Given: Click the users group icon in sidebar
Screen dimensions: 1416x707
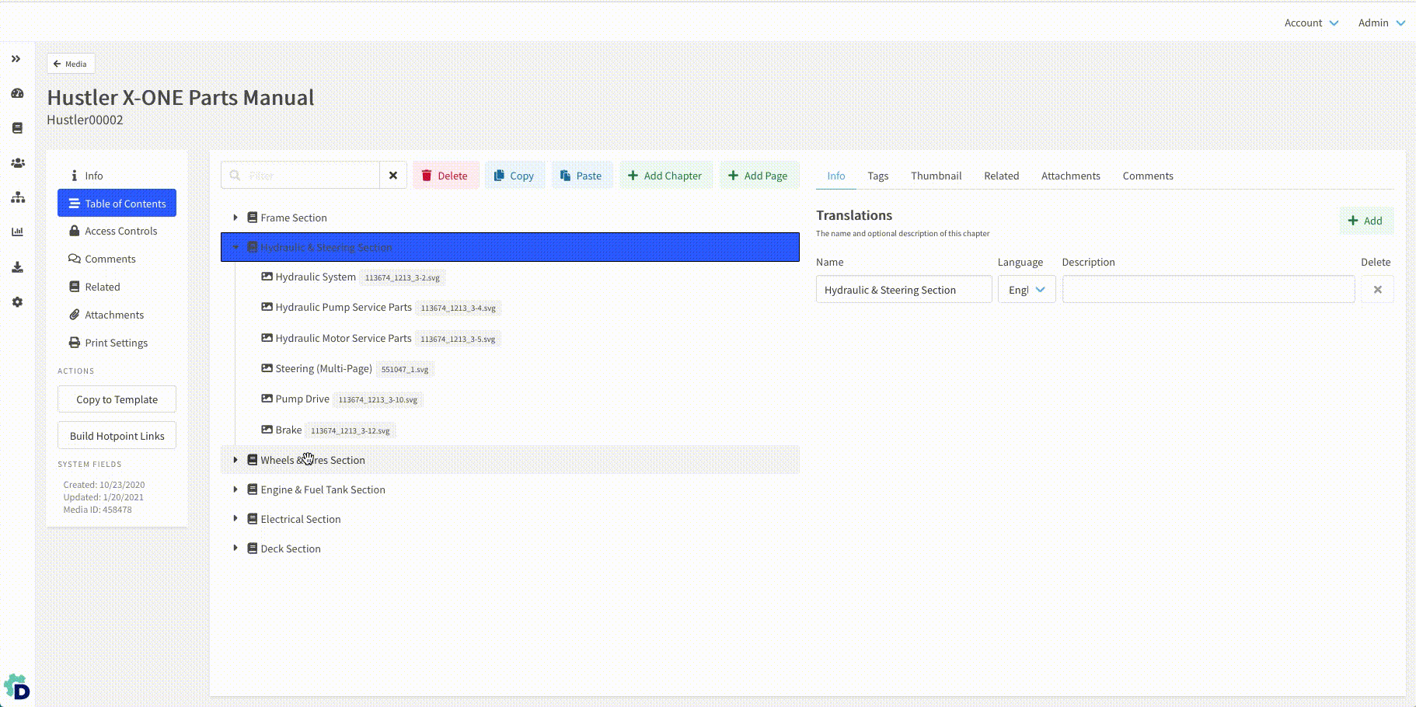Looking at the screenshot, I should [x=17, y=163].
